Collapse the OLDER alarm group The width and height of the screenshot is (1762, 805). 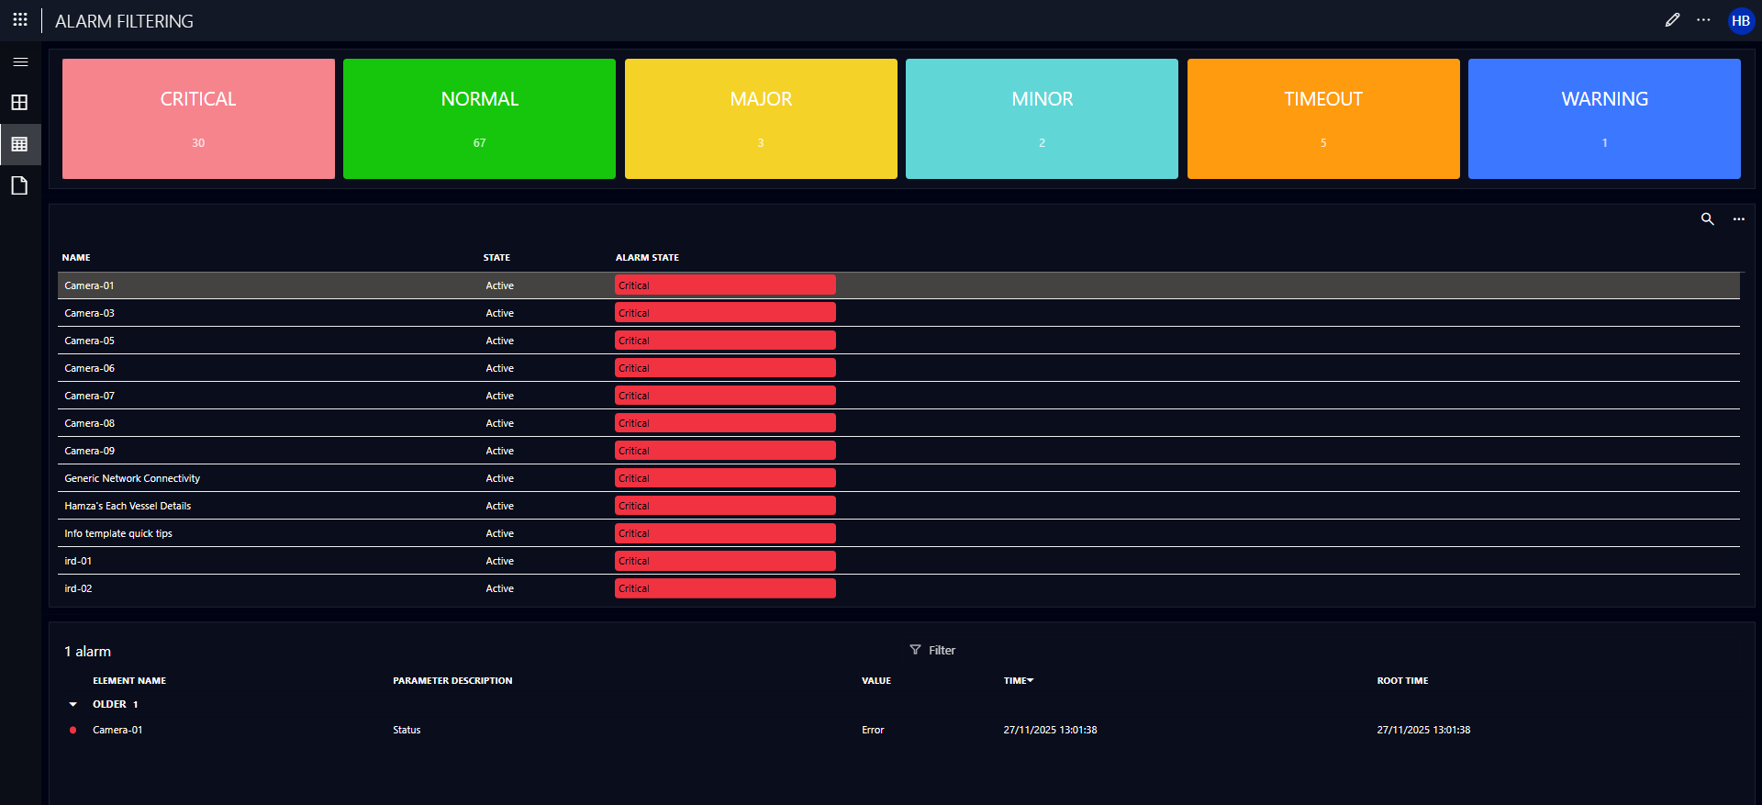(73, 705)
